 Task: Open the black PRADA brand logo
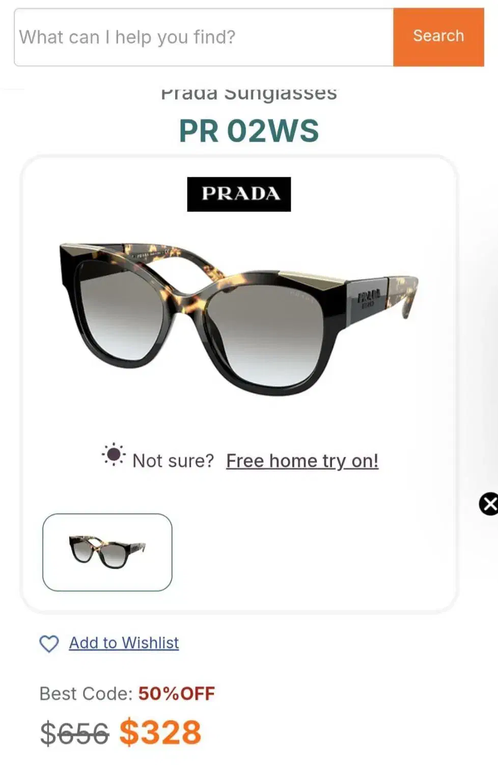click(239, 194)
